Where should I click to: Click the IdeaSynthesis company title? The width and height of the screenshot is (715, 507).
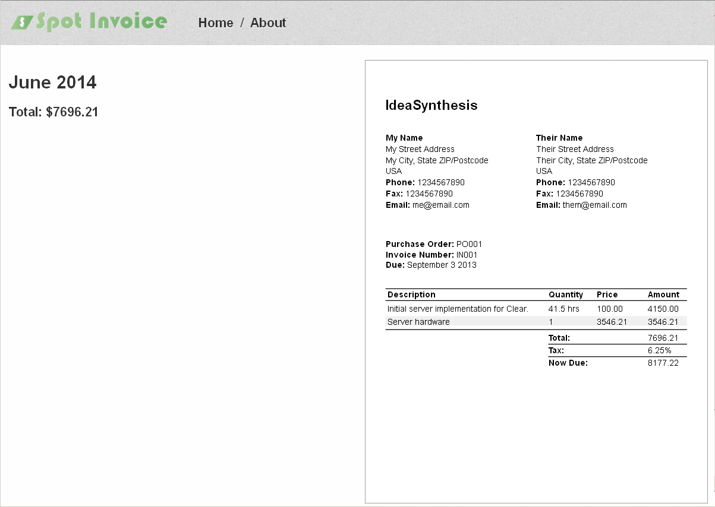(x=431, y=106)
